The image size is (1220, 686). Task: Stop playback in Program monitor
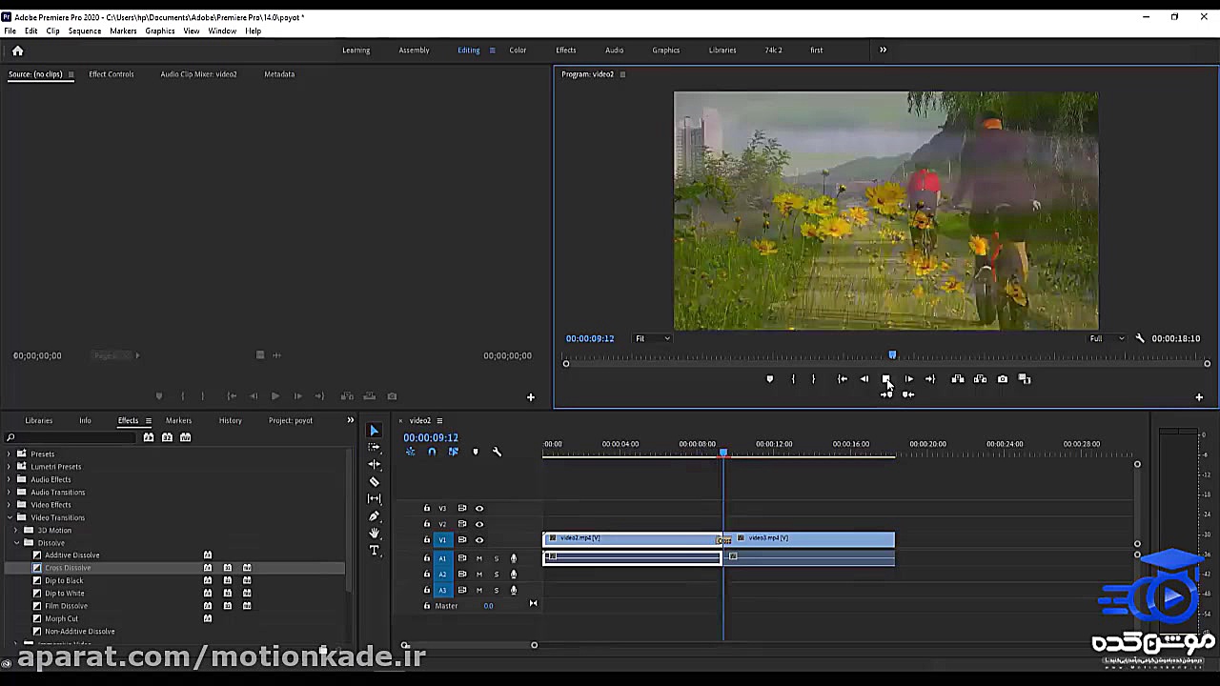886,379
